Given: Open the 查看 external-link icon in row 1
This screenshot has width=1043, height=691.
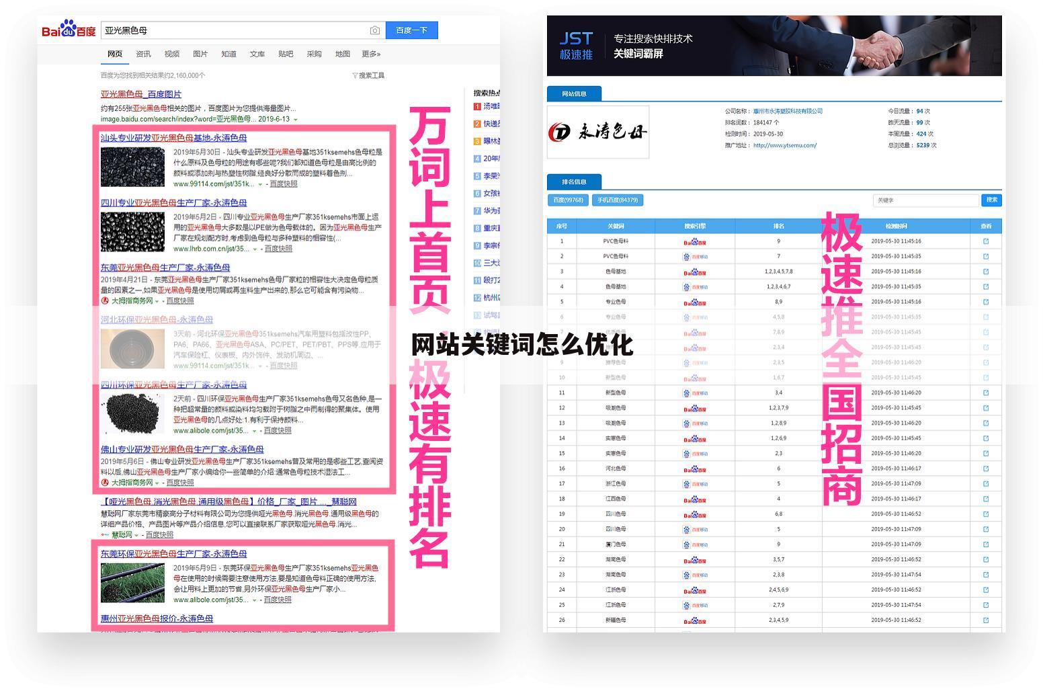Looking at the screenshot, I should coord(985,241).
